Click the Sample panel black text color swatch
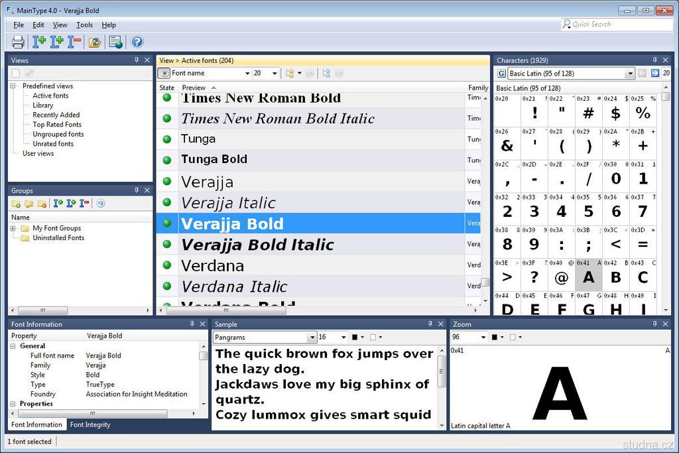 [x=355, y=338]
